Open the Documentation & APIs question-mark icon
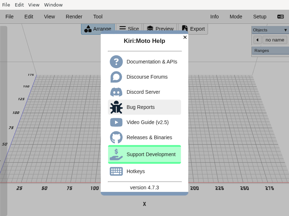 tap(116, 62)
